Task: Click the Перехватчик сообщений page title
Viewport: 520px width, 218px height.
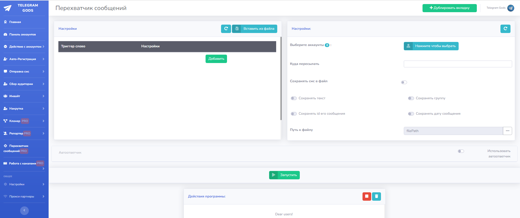Action: 91,8
